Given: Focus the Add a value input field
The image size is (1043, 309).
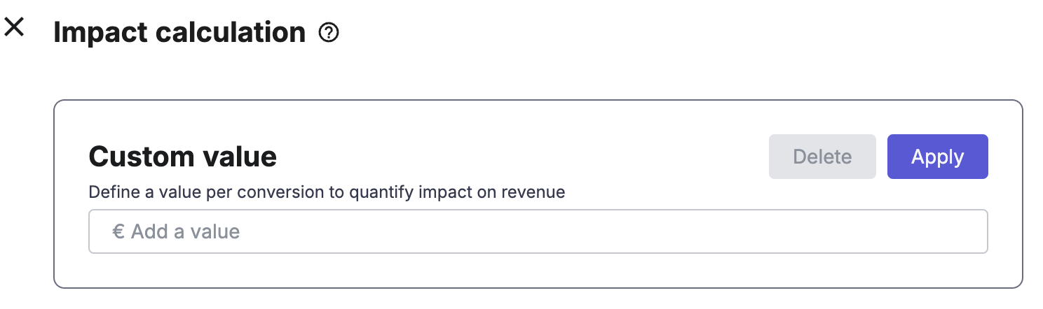Looking at the screenshot, I should (538, 231).
